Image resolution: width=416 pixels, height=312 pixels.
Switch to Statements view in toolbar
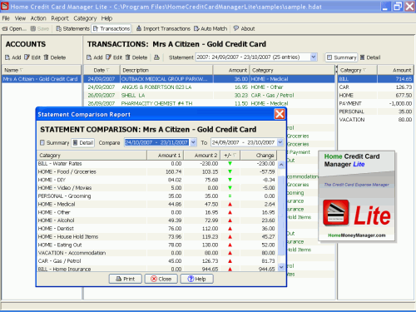pos(72,28)
